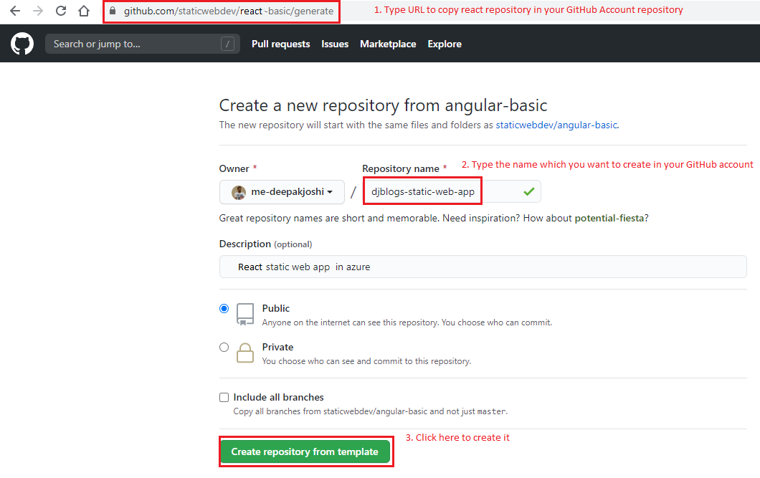This screenshot has height=478, width=760.
Task: Click the browser address bar URL
Action: coord(228,11)
